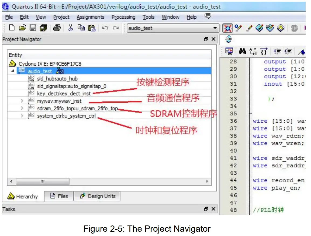This screenshot has width=311, height=236.
Task: Open the Chip Planner icon
Action: pyautogui.click(x=270, y=28)
